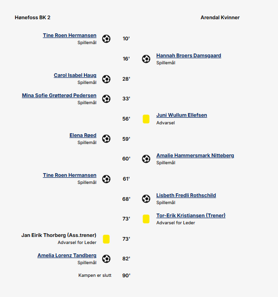Viewport: 278px width, 297px height.
Task: Open Tor-Erik Kristiansen (Trener) link
Action: 191,215
